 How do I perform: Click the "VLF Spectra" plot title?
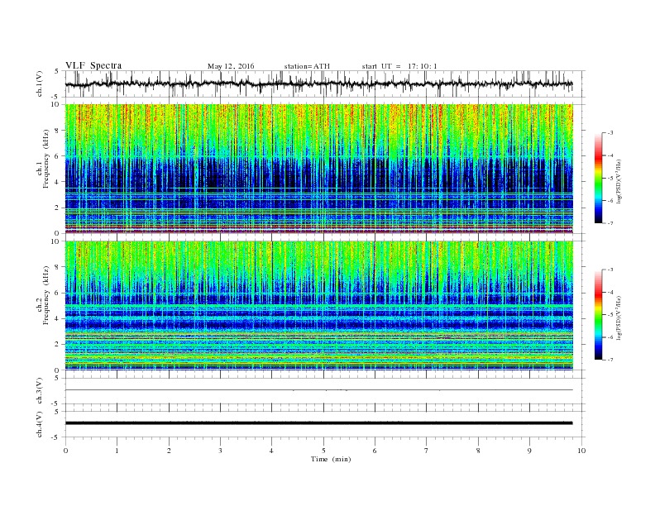(x=93, y=65)
